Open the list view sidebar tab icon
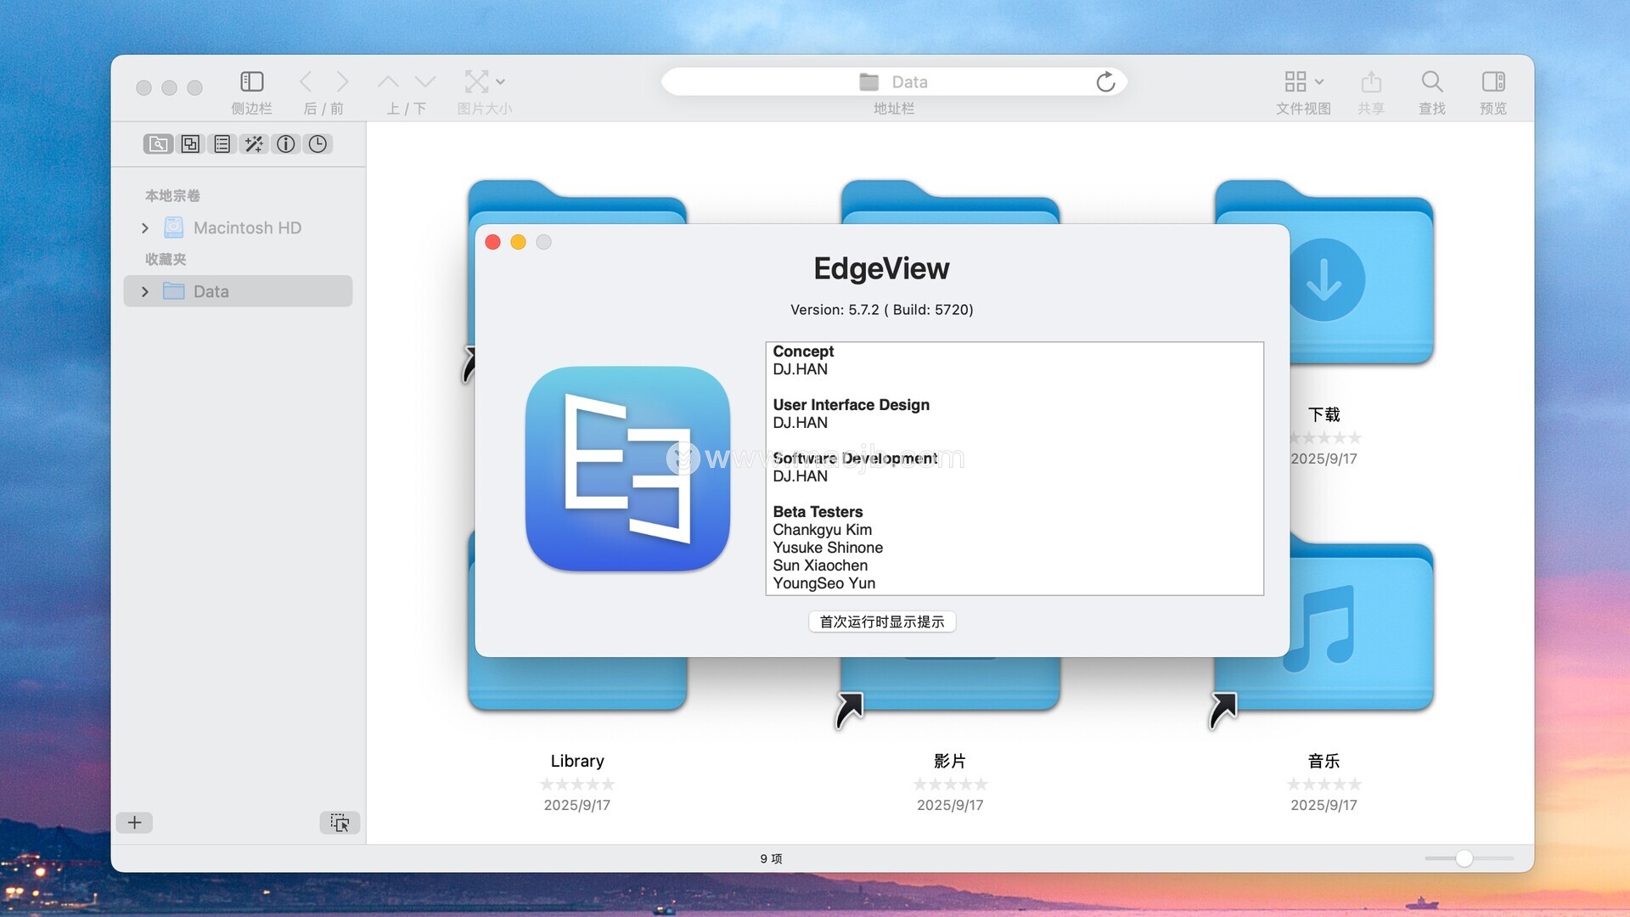 point(222,144)
